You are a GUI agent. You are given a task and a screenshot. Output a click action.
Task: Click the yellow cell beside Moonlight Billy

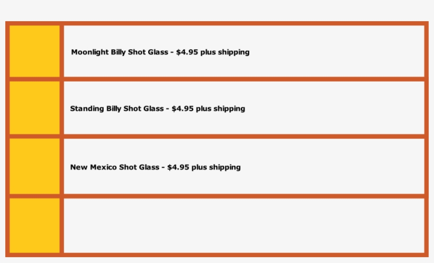[34, 51]
